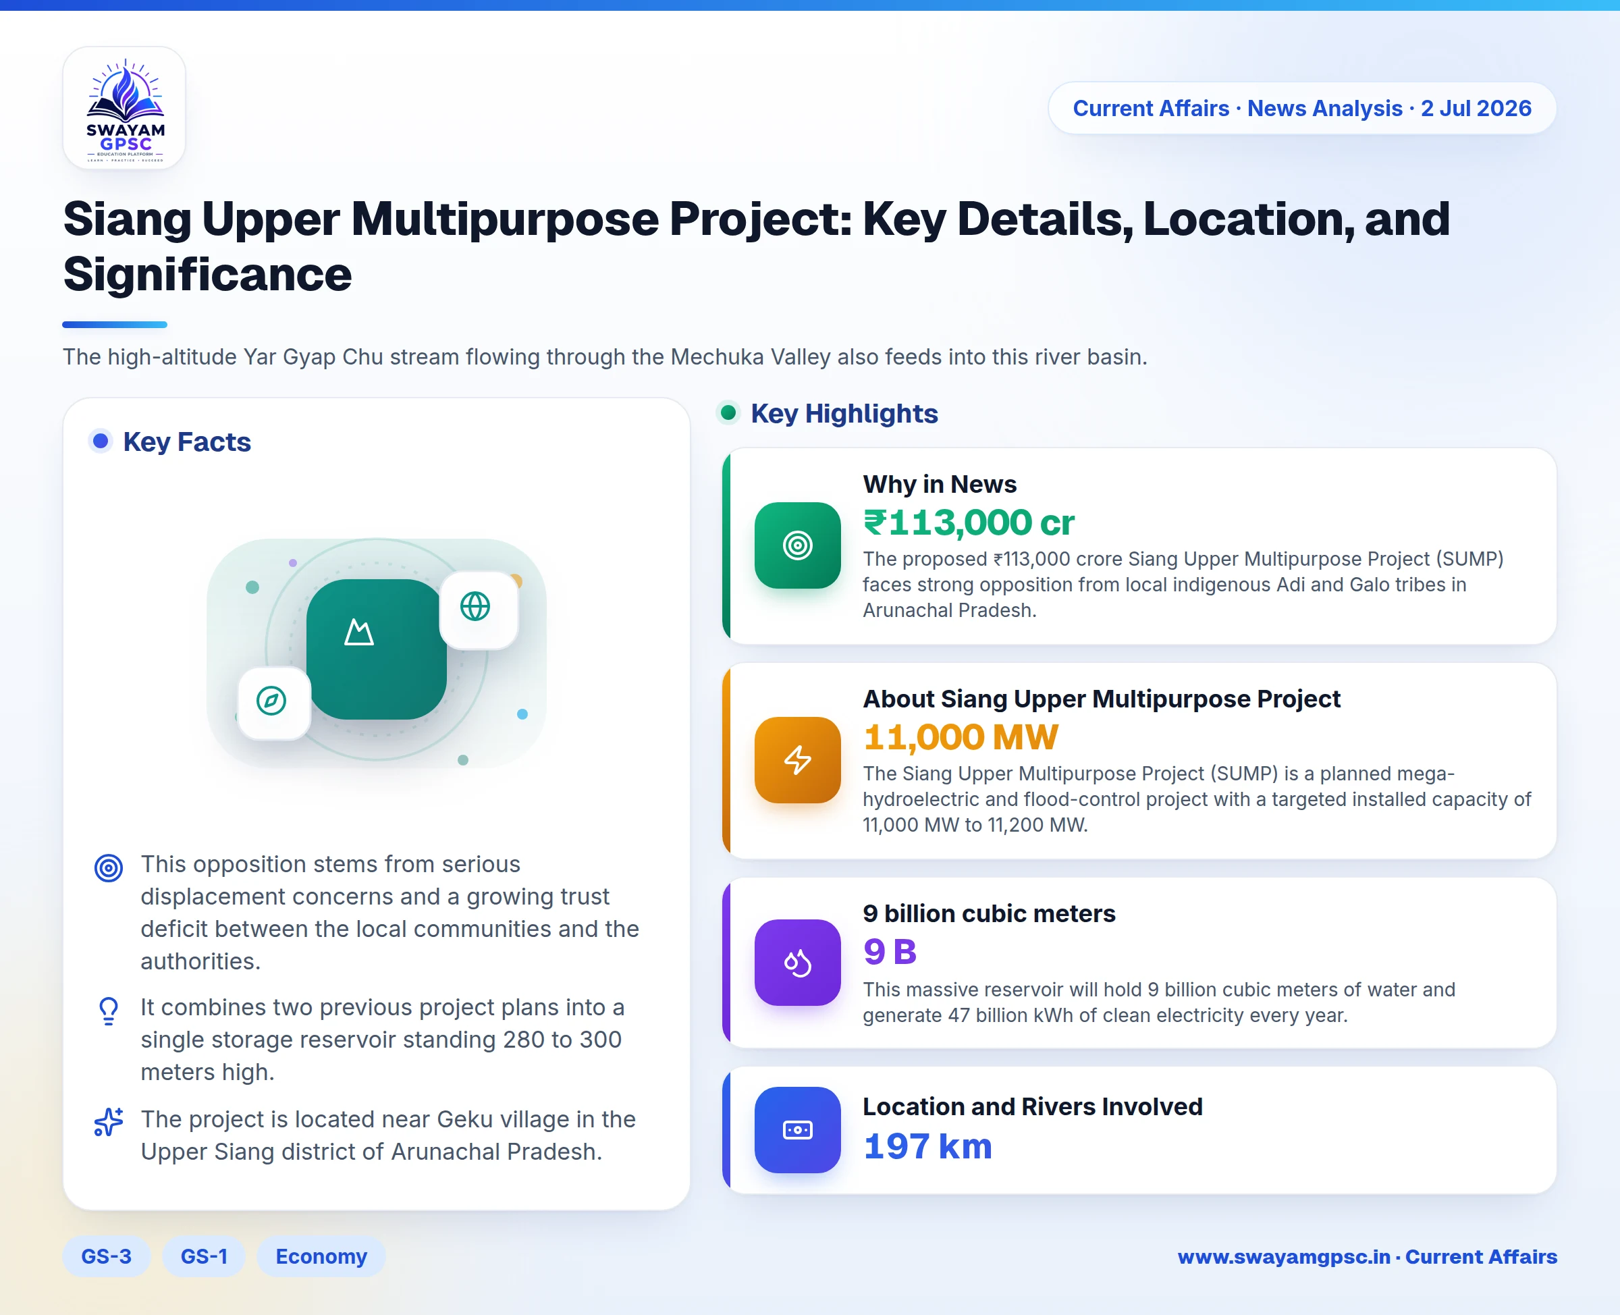This screenshot has height=1315, width=1620.
Task: Click the purple water droplets icon
Action: 797,963
